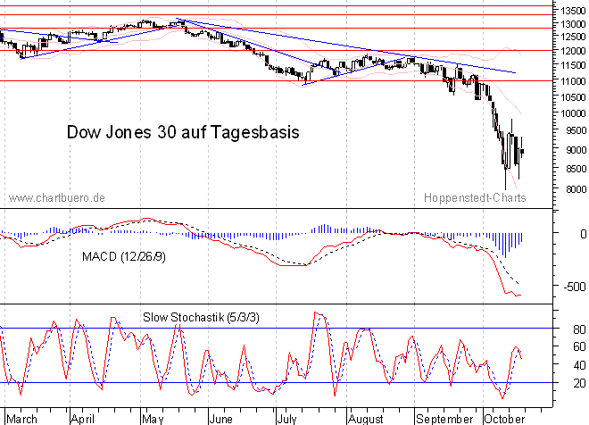
Task: Click the 11000 price axis value
Action: 573,81
